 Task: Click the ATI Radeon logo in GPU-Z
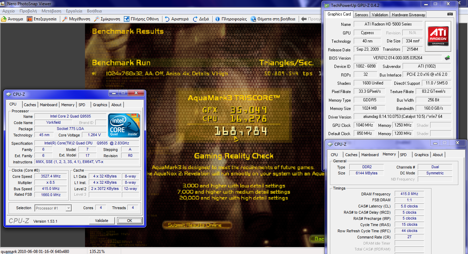438,36
